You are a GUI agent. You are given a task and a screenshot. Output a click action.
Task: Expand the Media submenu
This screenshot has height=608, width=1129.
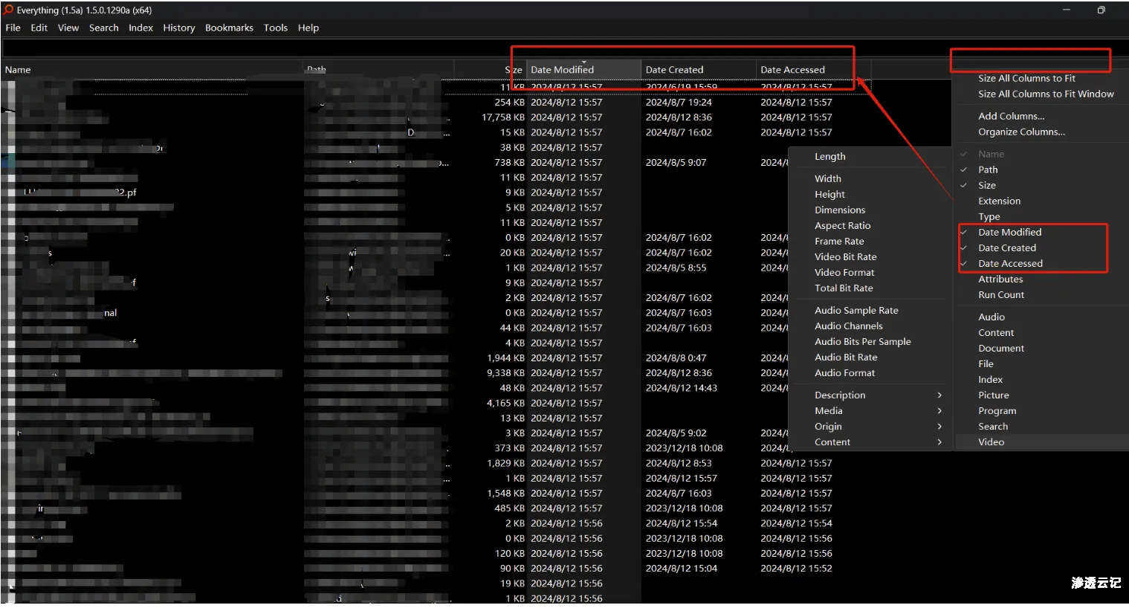[x=939, y=410]
